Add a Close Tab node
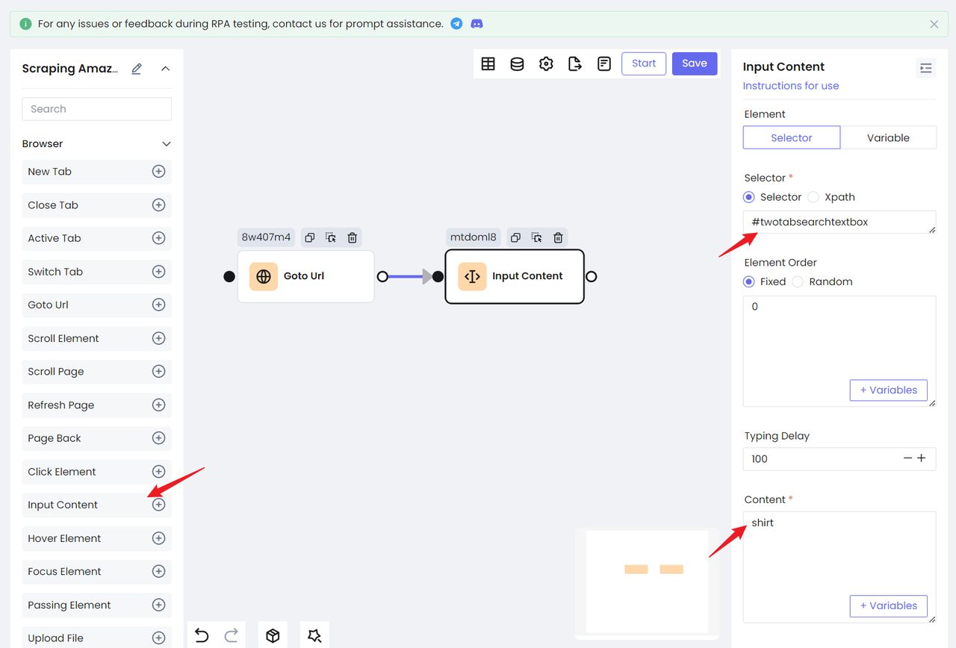This screenshot has width=956, height=648. [158, 205]
